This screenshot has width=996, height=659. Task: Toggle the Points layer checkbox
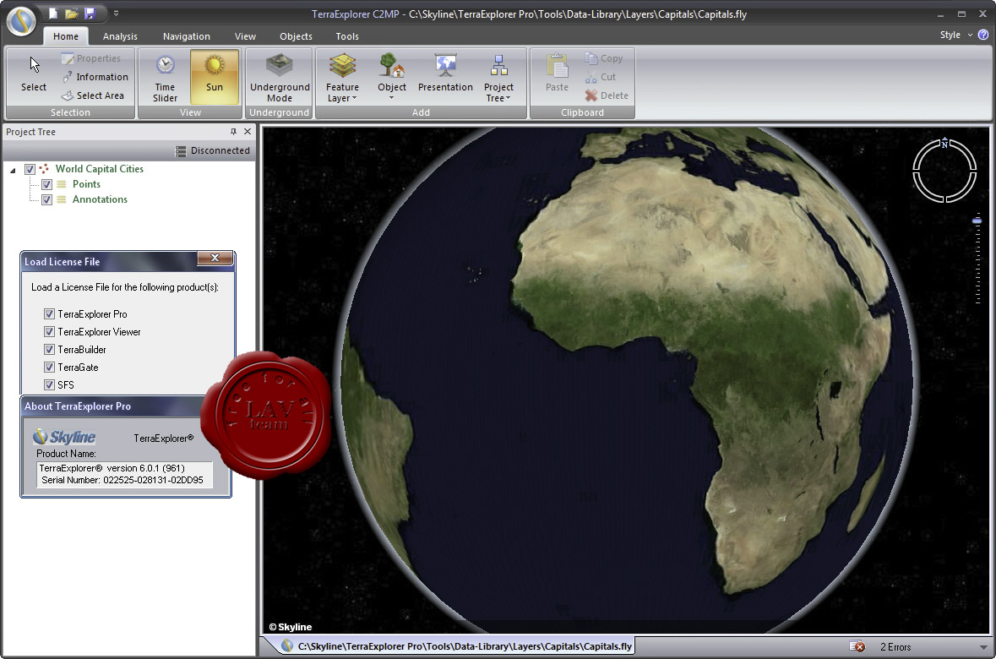(x=47, y=184)
